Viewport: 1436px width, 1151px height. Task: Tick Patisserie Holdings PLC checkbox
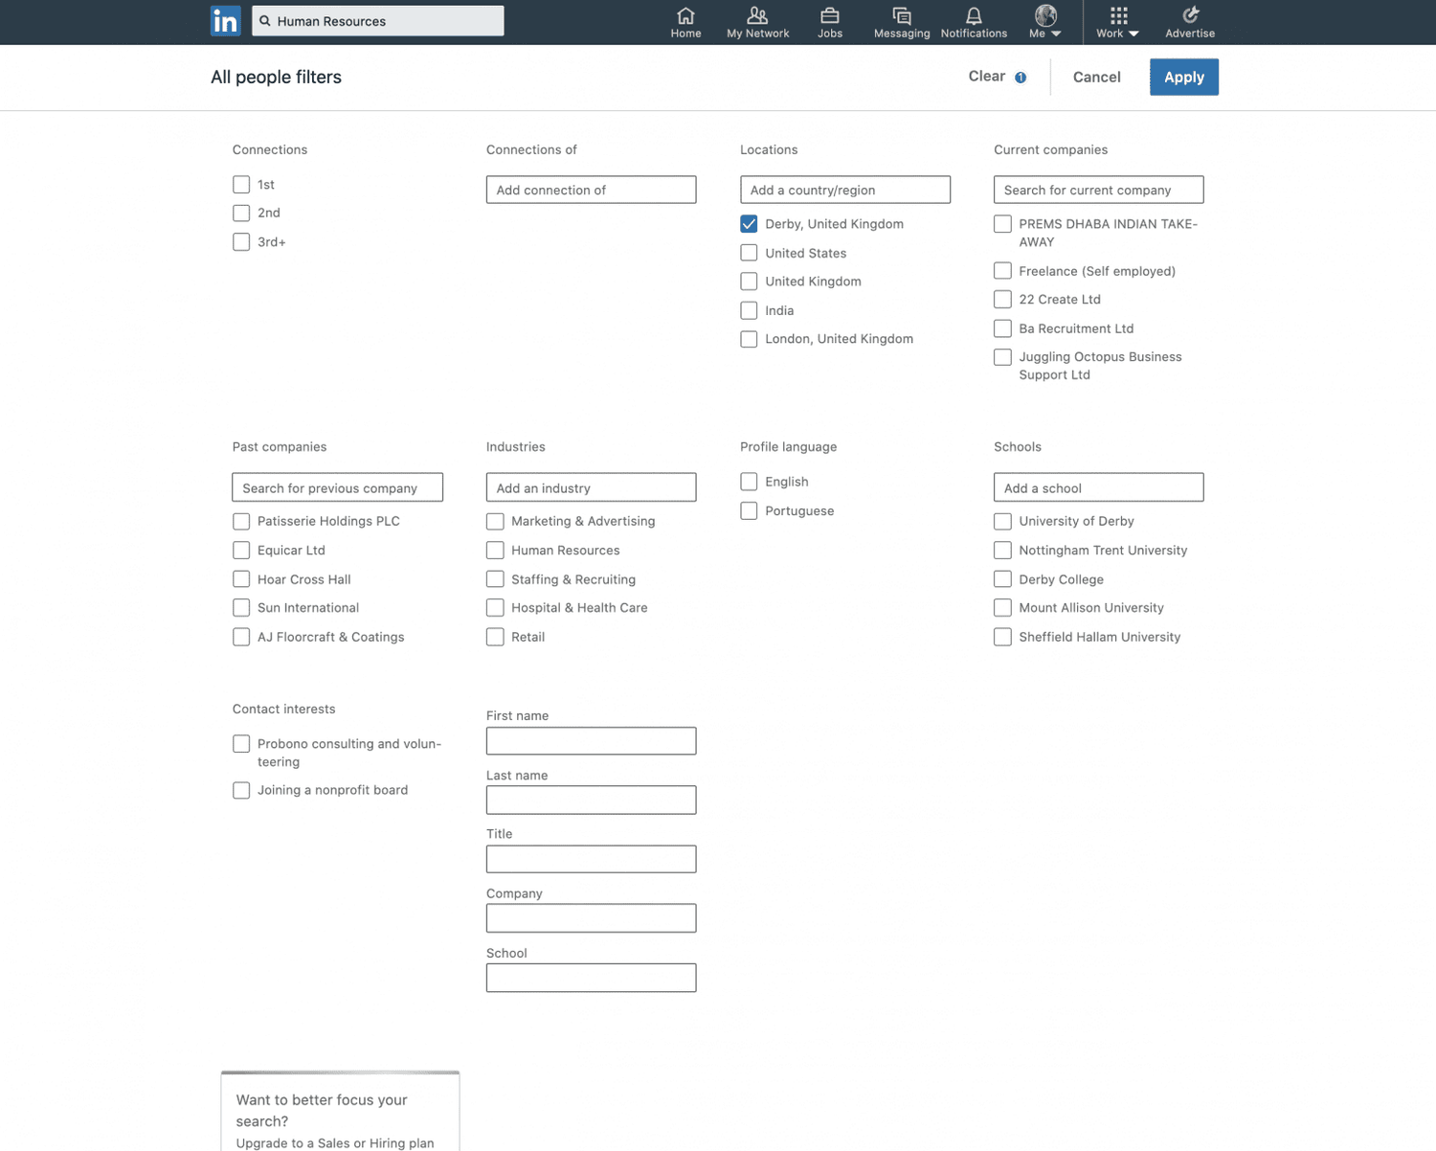tap(241, 522)
